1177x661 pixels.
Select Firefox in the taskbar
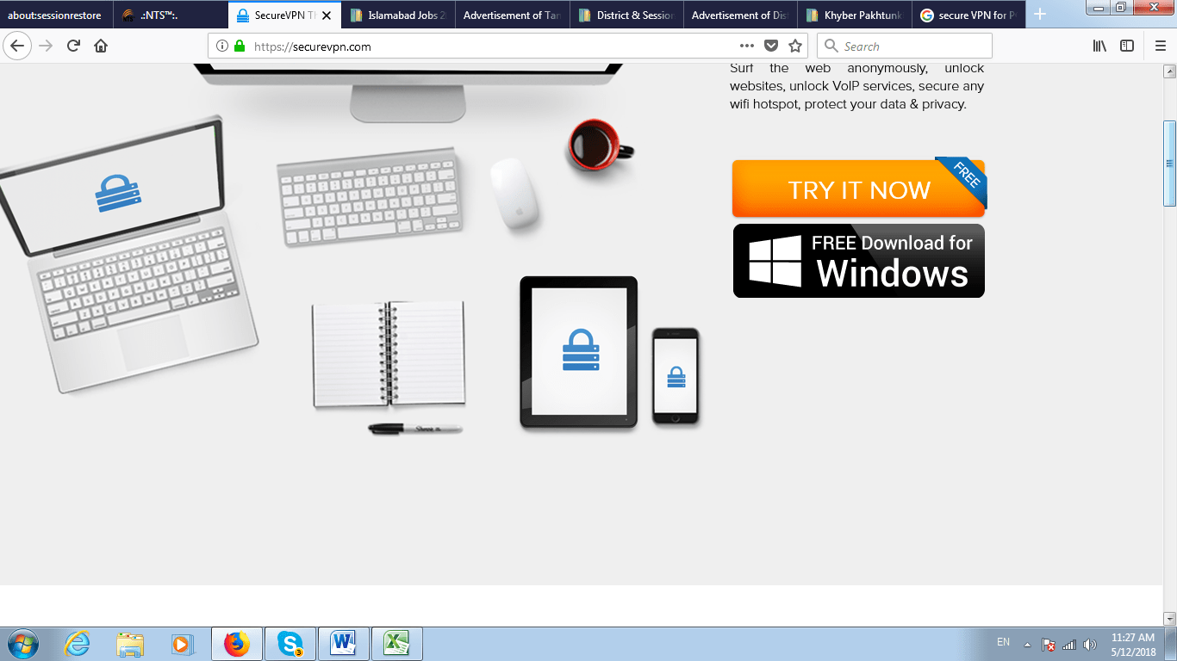236,644
